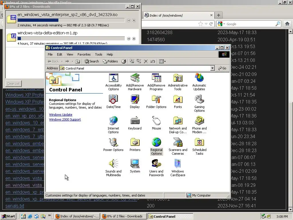Open Windows CardSpace applet
Viewport: 293px width, 220px height.
point(178,168)
